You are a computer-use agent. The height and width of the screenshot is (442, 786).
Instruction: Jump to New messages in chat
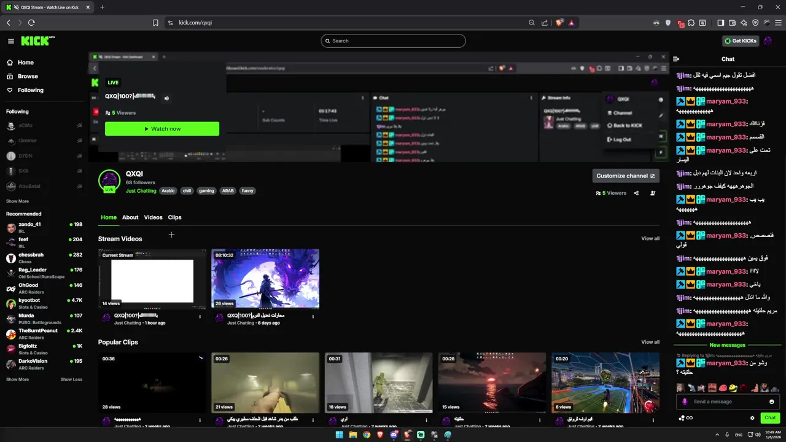point(728,345)
